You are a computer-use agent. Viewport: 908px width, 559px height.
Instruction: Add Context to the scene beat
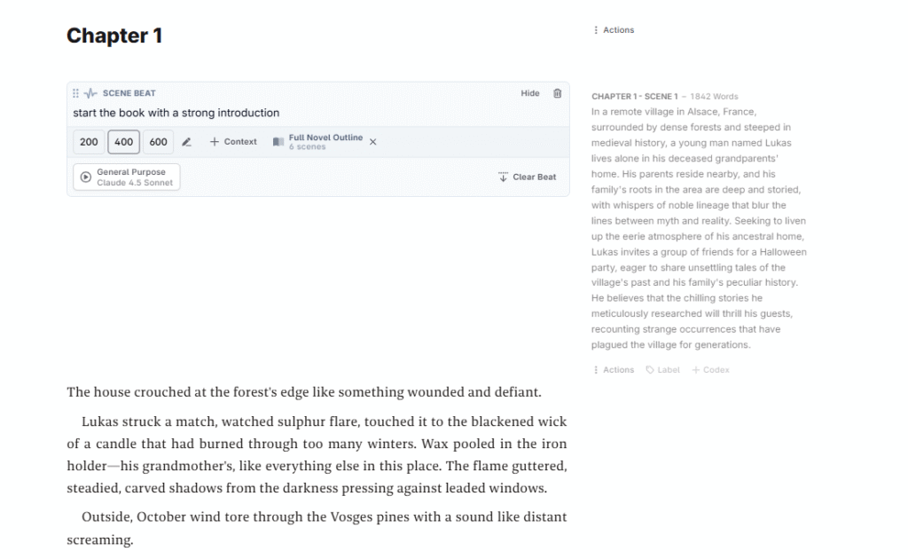pos(233,142)
